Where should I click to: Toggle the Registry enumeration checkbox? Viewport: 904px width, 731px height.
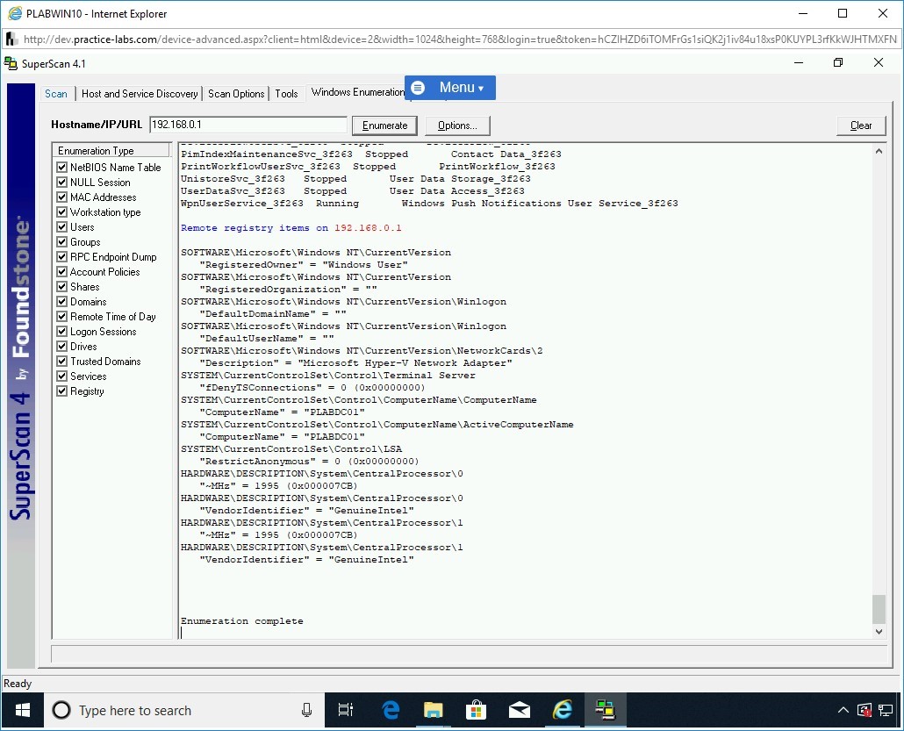click(x=62, y=391)
